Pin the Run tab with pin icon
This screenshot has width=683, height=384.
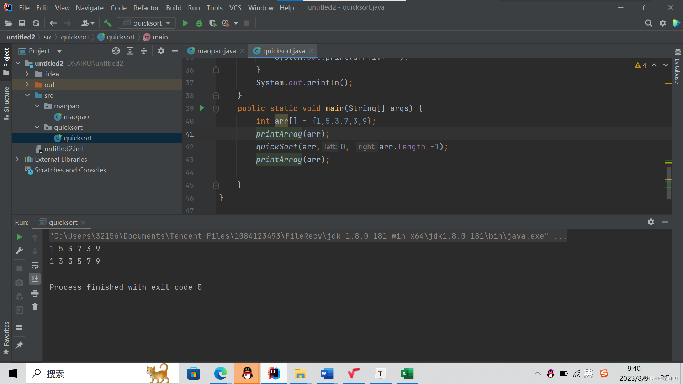click(19, 345)
